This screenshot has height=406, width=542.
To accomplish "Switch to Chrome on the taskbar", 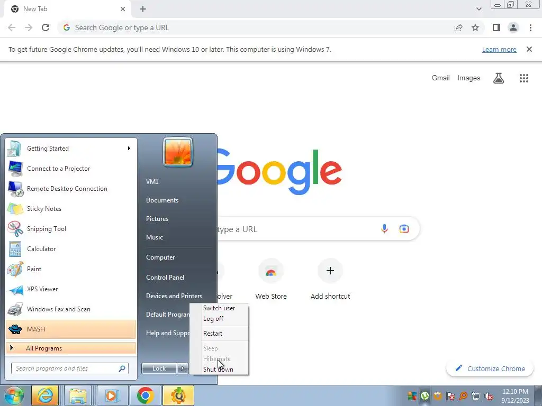I will (x=145, y=395).
